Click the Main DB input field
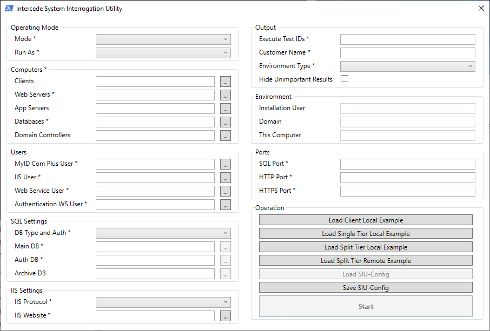 pos(155,247)
